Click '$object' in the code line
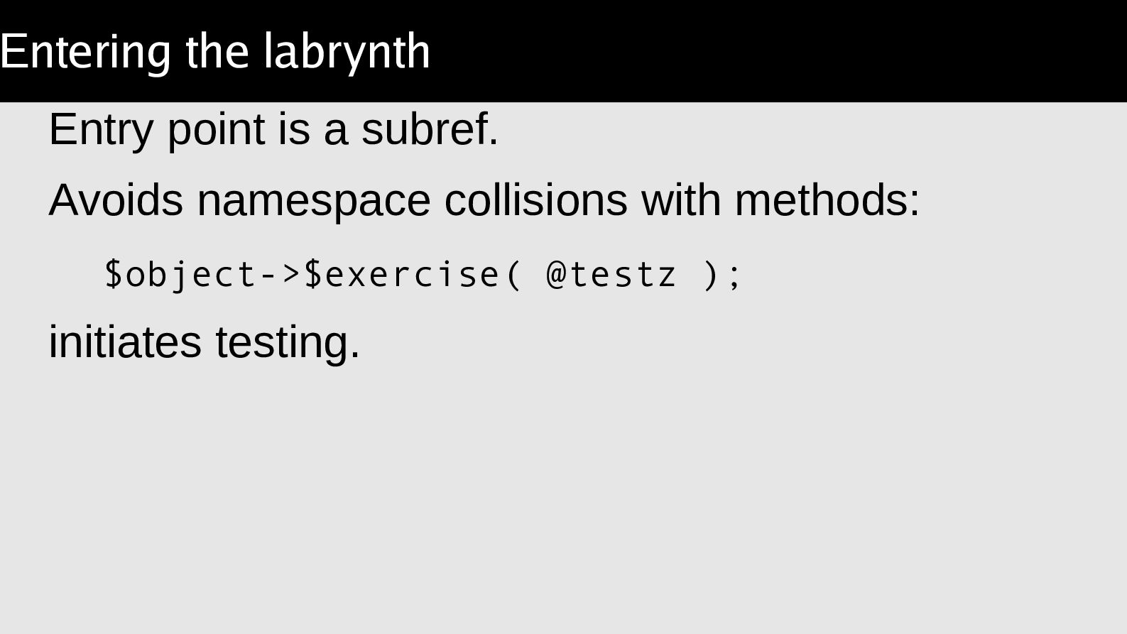Viewport: 1127px width, 634px height. tap(180, 275)
